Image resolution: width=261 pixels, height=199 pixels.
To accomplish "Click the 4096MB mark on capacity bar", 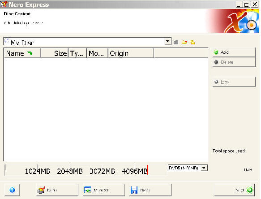I will coord(134,171).
